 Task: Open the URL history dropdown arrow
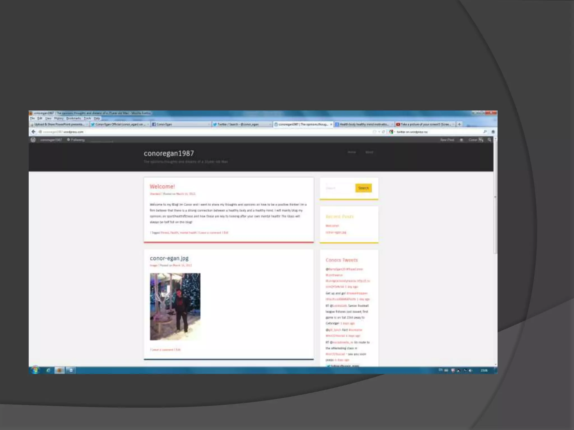coord(379,132)
